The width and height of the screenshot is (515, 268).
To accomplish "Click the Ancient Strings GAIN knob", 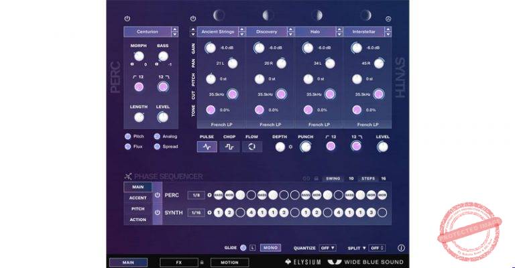I will click(x=210, y=48).
